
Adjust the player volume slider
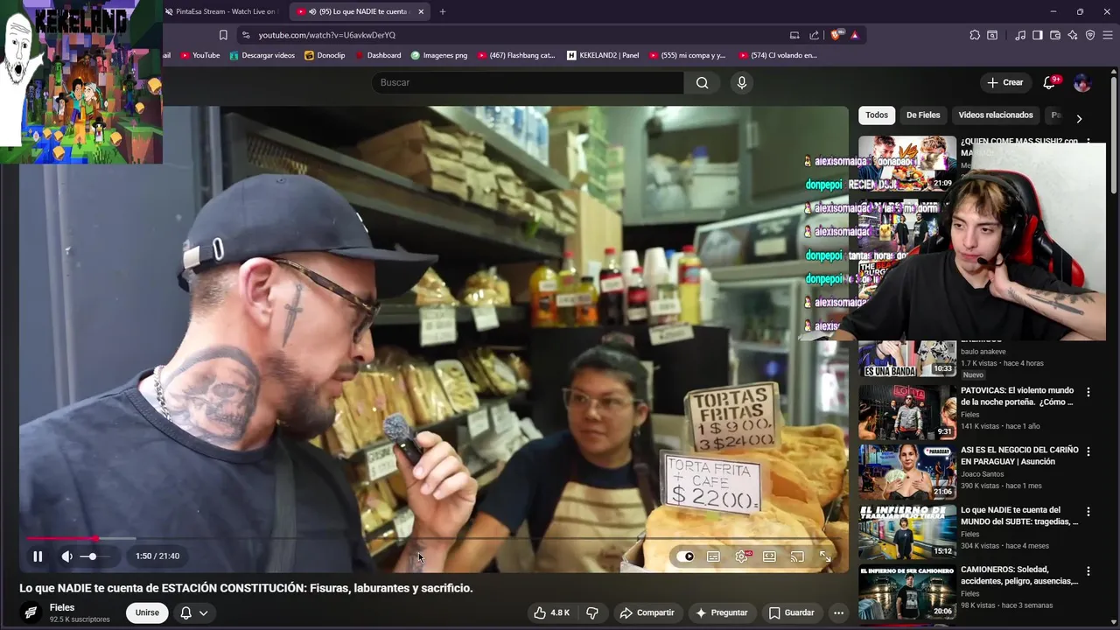94,556
